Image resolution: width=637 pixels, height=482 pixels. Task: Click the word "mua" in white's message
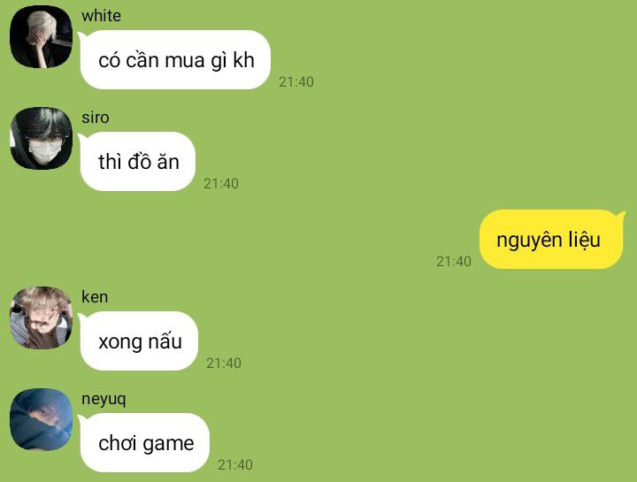coord(184,61)
